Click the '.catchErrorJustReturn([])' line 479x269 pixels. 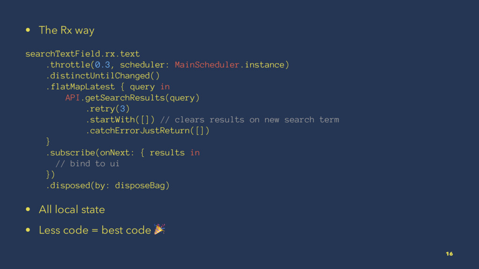coord(147,131)
